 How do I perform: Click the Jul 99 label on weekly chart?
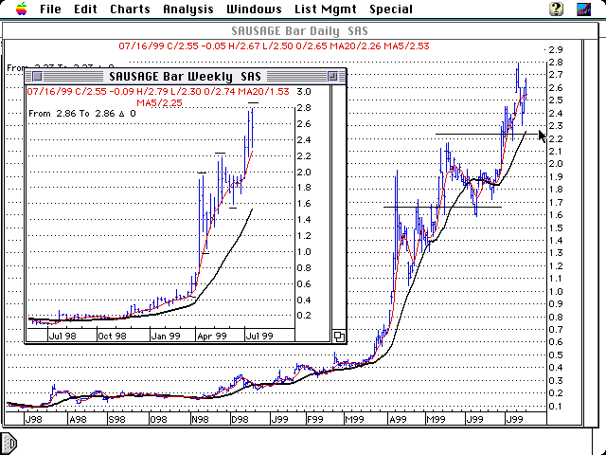tap(261, 336)
